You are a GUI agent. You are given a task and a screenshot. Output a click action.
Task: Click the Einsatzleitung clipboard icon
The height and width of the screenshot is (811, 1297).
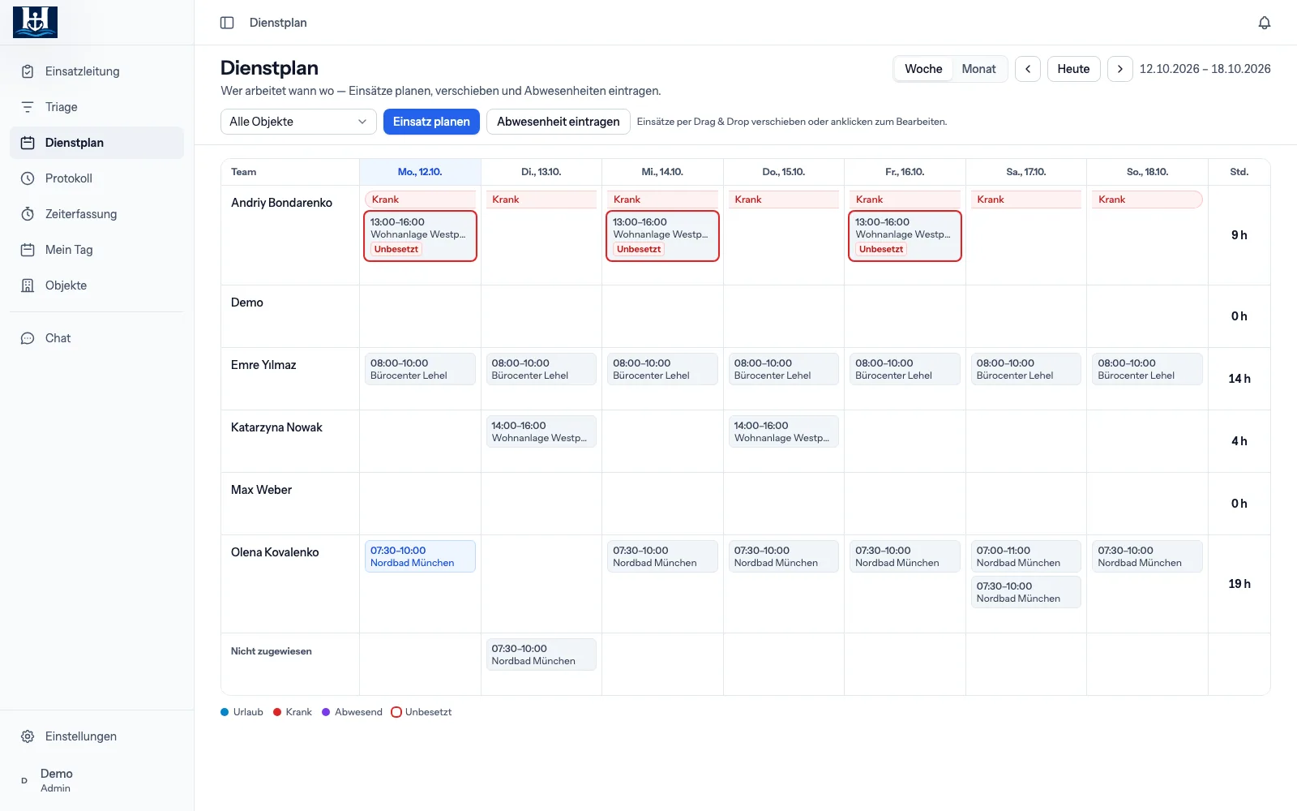click(28, 71)
